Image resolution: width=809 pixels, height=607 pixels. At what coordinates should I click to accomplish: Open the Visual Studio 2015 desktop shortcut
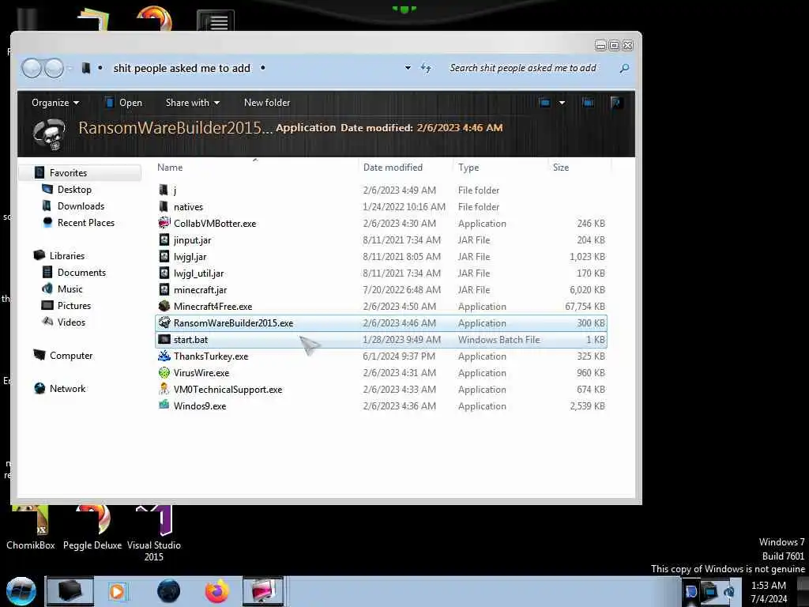[x=154, y=533]
